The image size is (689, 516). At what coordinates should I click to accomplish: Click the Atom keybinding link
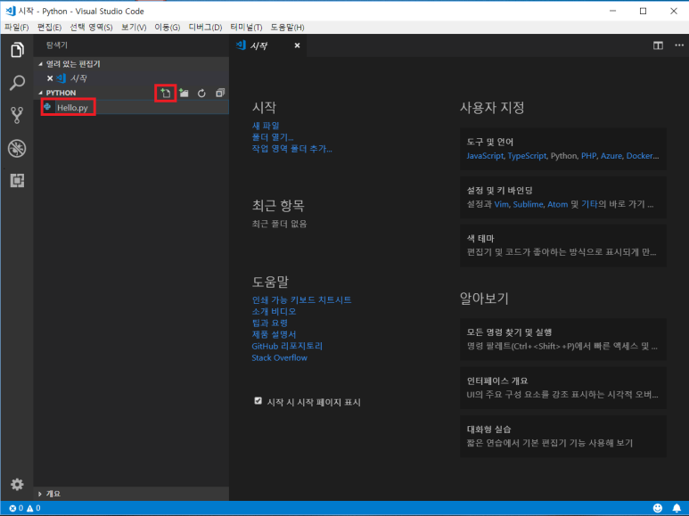[558, 204]
